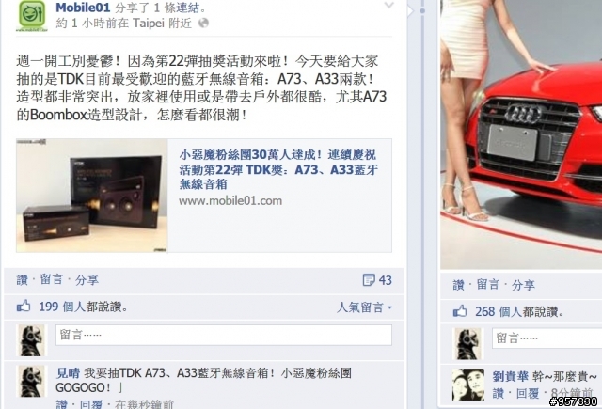Click the 劉貴華 commenter profile photo
Screen dimensions: 602x409
click(x=468, y=385)
